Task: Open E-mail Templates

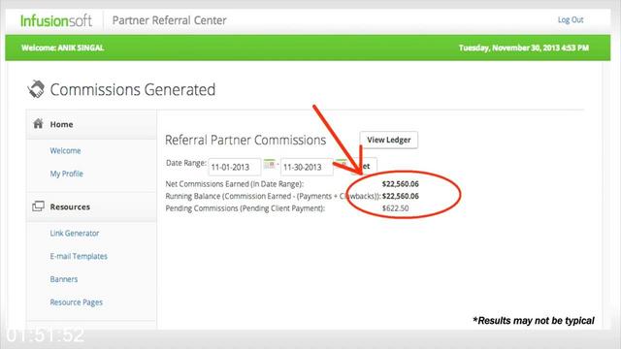Action: point(79,256)
